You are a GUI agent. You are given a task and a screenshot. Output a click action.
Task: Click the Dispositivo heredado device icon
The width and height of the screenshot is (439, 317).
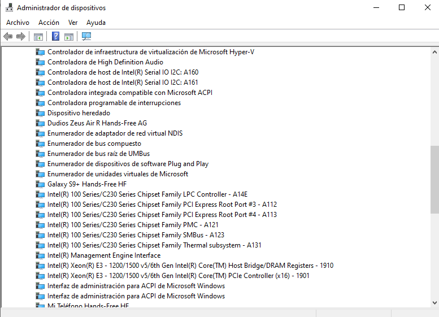click(x=40, y=113)
